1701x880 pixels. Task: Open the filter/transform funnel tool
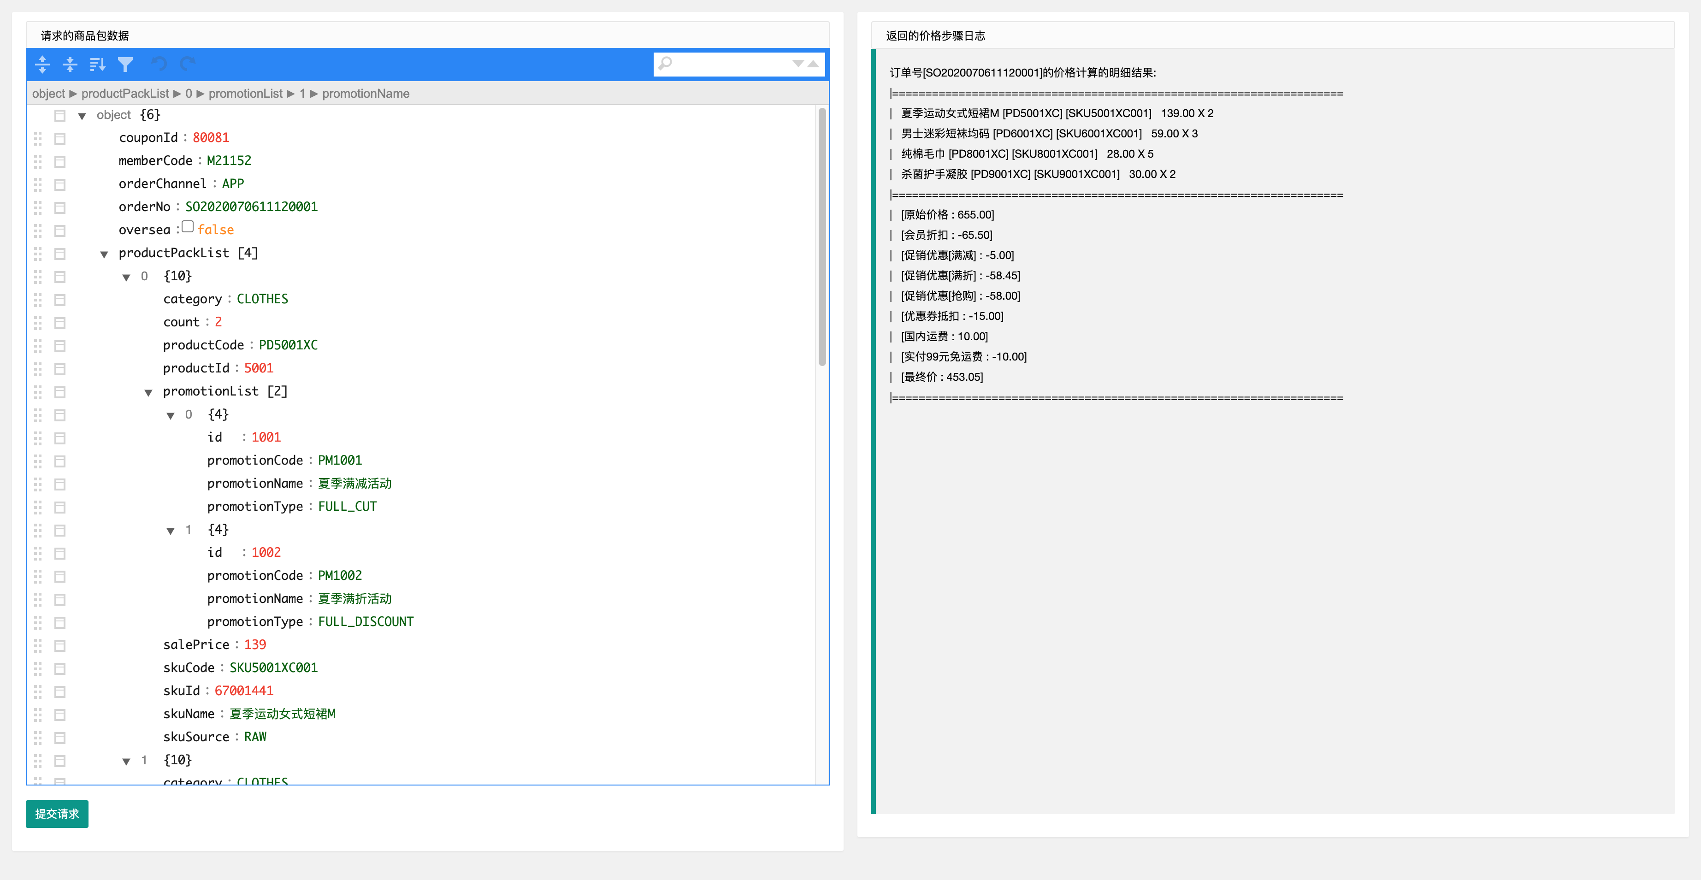click(125, 64)
